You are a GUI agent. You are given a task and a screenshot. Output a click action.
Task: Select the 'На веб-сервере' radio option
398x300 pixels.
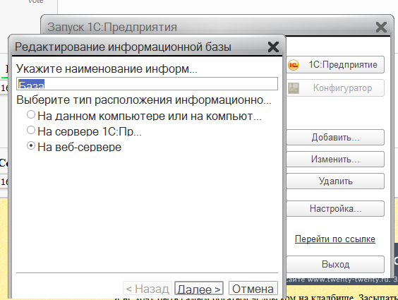click(31, 146)
